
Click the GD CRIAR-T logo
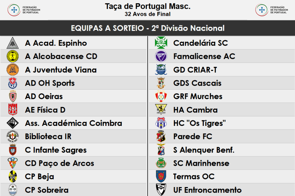coord(161,70)
